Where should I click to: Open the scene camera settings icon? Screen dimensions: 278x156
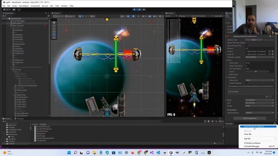click(155, 16)
